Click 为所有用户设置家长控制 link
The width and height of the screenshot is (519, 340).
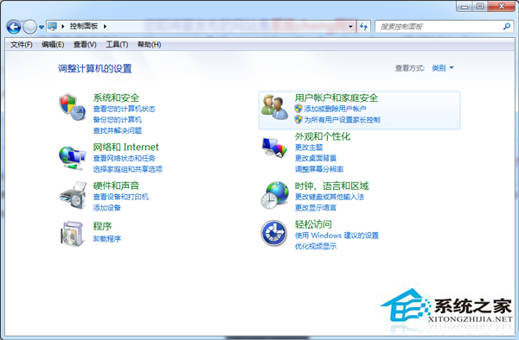pyautogui.click(x=342, y=119)
